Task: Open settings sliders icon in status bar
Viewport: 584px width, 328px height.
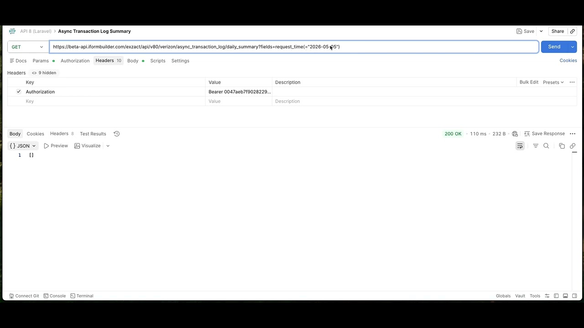Action: coord(547,296)
